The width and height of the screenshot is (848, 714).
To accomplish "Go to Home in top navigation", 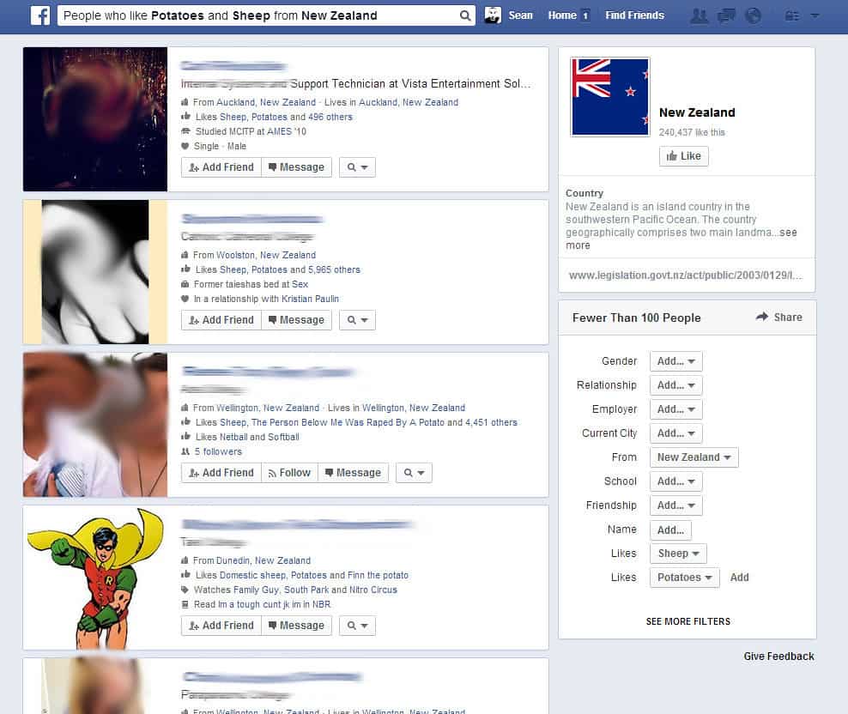I will point(562,15).
